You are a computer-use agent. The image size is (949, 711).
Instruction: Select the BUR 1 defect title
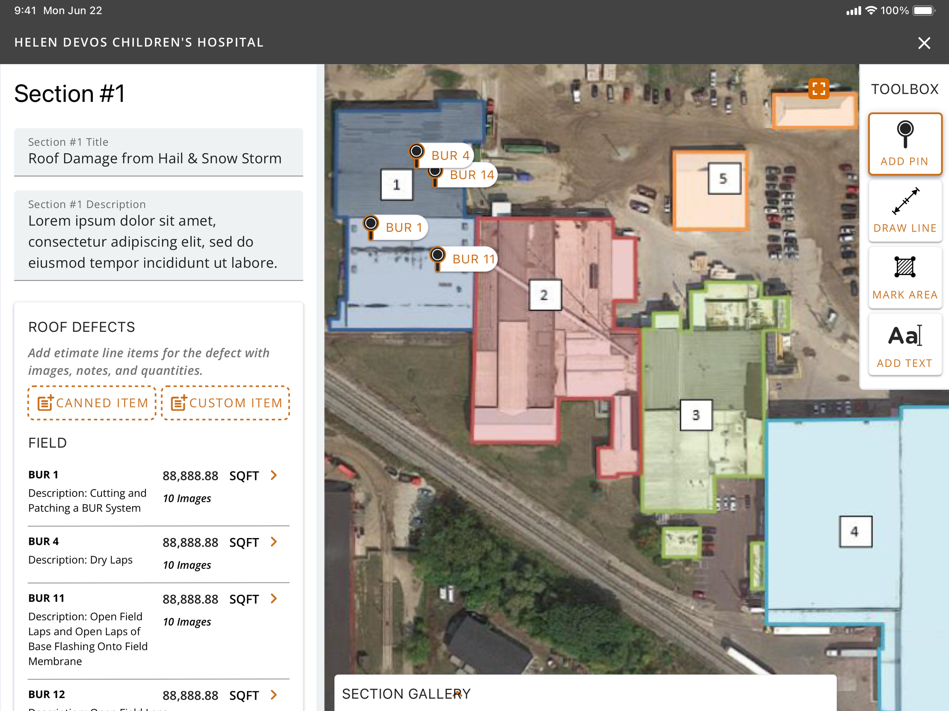[43, 475]
